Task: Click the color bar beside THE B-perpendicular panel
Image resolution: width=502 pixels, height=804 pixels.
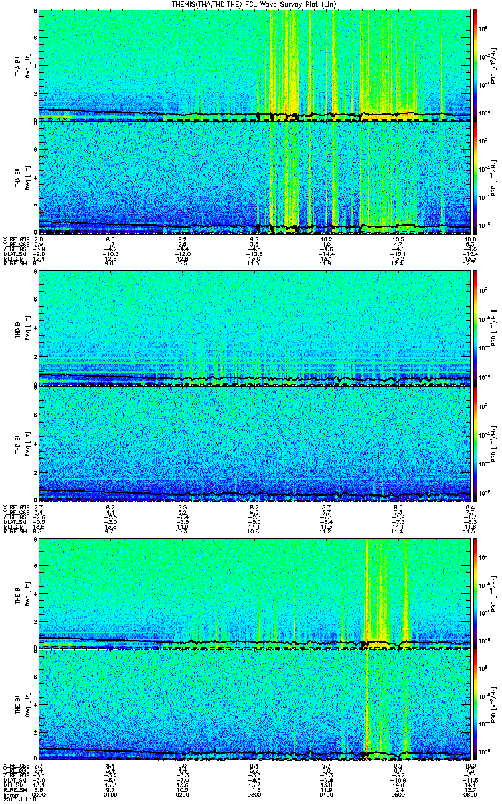Action: pos(475,593)
